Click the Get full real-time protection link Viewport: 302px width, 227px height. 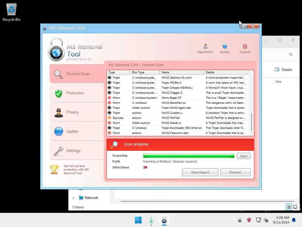(x=76, y=169)
